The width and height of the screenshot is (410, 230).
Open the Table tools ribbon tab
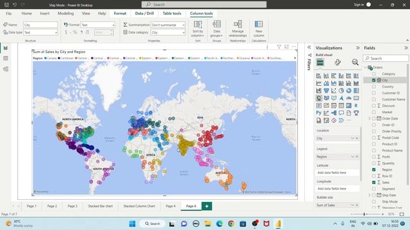tap(172, 13)
